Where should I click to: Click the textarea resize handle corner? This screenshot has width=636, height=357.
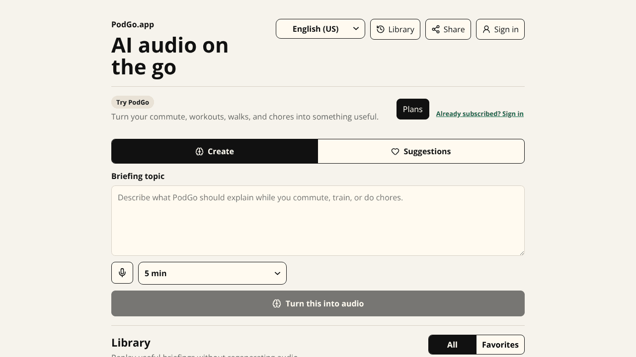pos(522,253)
